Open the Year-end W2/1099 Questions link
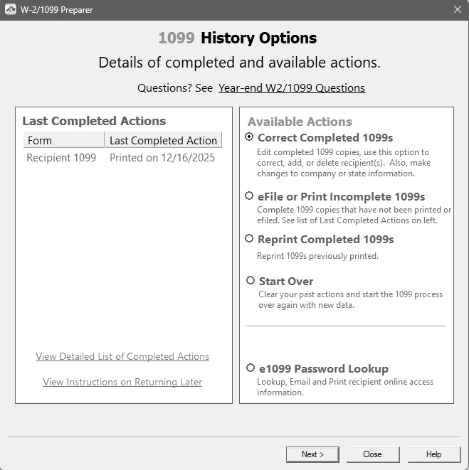This screenshot has width=469, height=470. click(x=291, y=88)
